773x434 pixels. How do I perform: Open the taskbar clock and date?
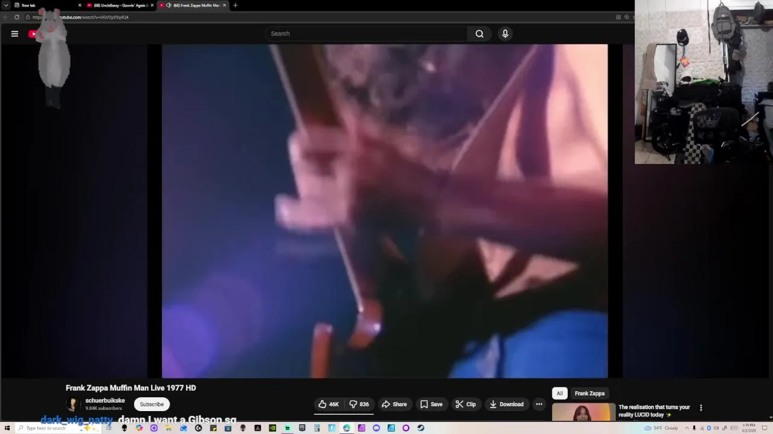[749, 428]
